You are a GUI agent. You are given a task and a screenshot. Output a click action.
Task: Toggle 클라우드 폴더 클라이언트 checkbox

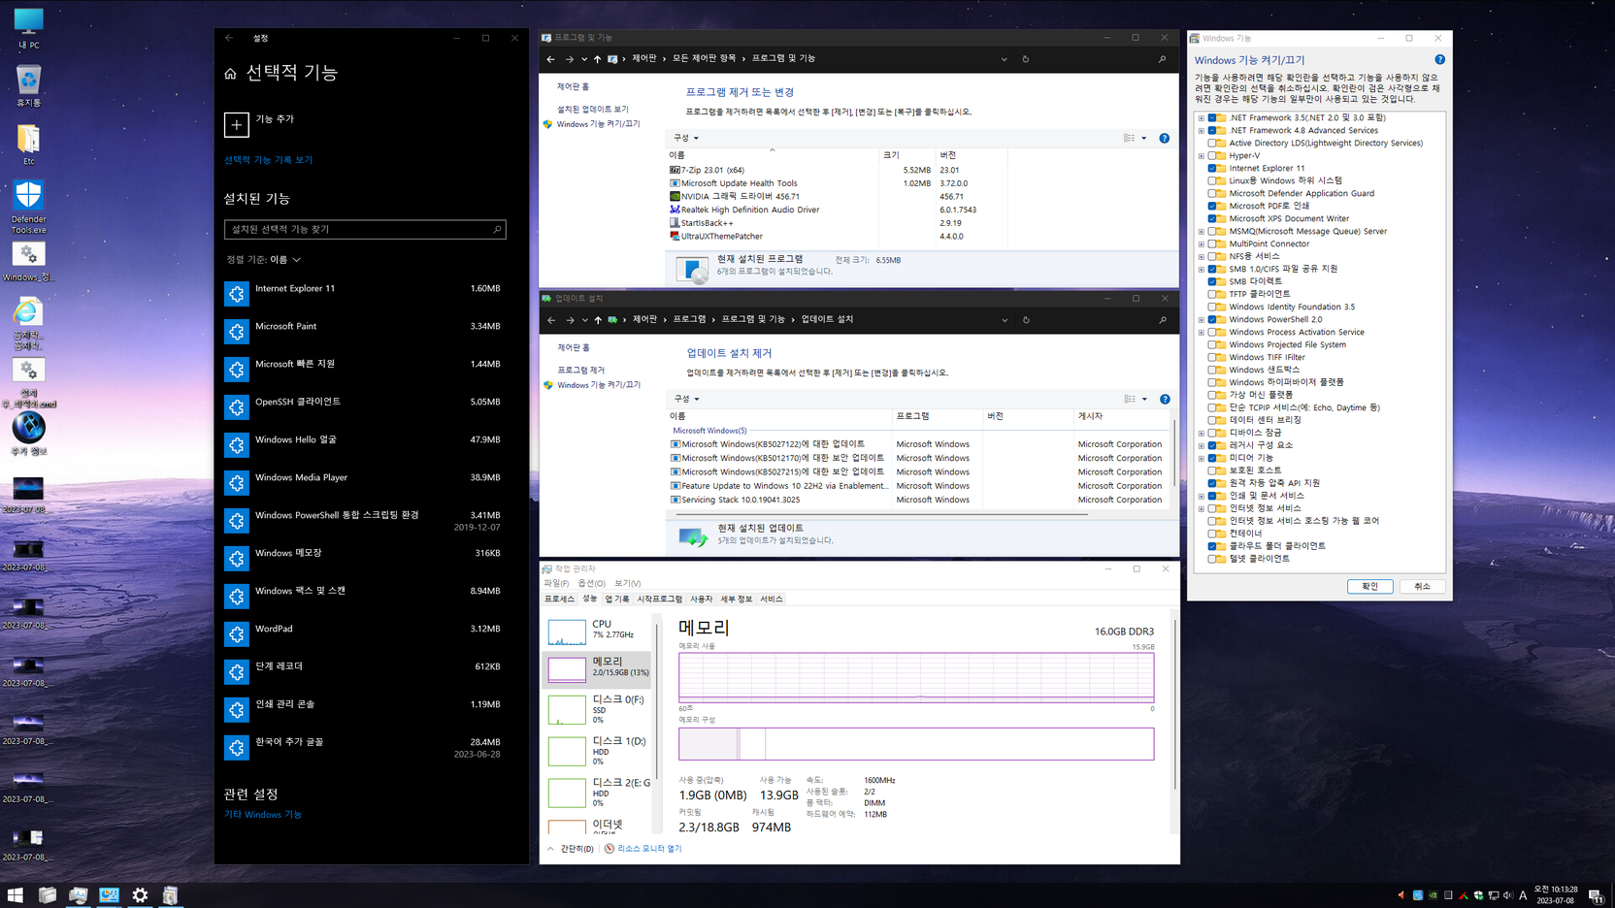(1212, 546)
